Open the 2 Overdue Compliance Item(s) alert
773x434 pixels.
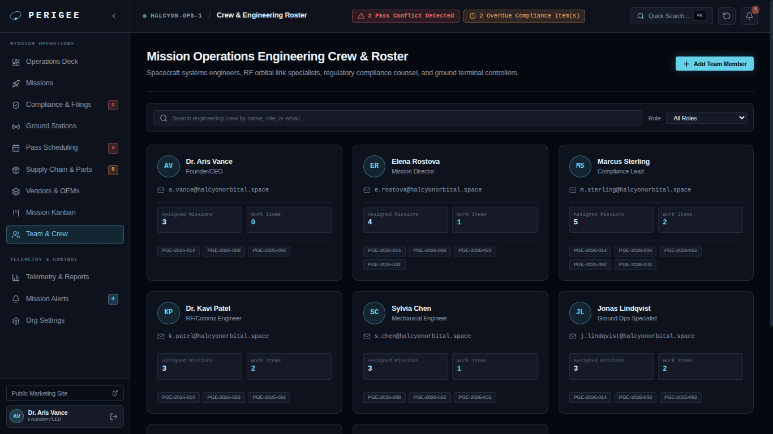(524, 16)
